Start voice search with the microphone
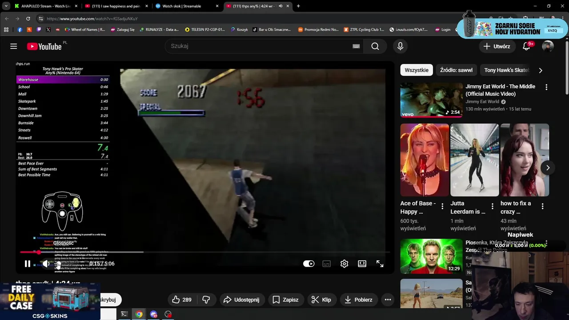 coord(400,46)
